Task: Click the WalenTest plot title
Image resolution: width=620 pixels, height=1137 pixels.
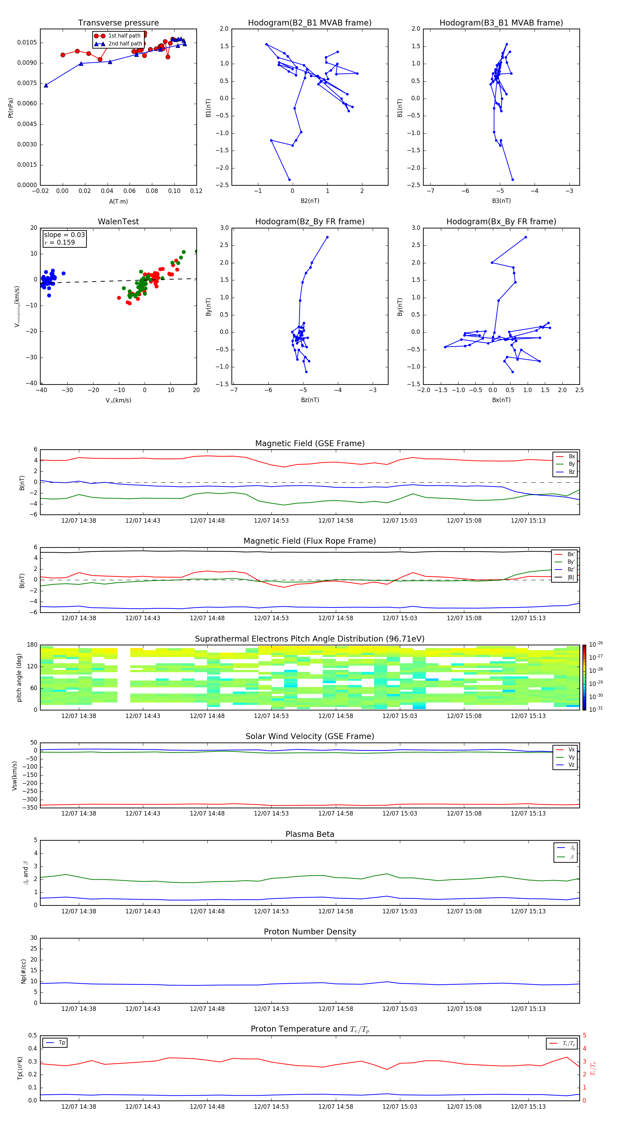Action: (x=118, y=222)
